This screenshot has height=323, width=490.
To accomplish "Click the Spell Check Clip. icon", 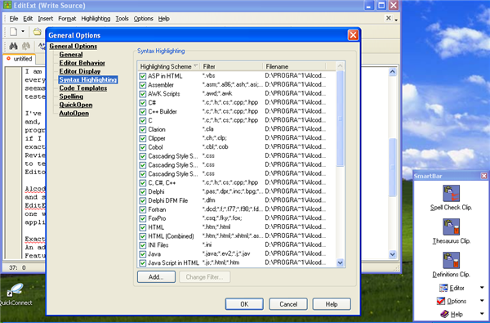I will pos(451,193).
